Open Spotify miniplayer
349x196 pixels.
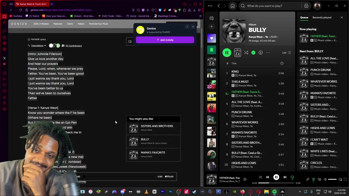pos(341,179)
